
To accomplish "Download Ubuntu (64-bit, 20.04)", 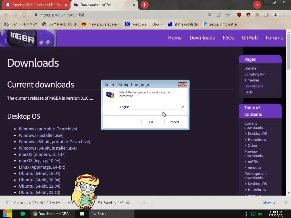I will (40, 180).
